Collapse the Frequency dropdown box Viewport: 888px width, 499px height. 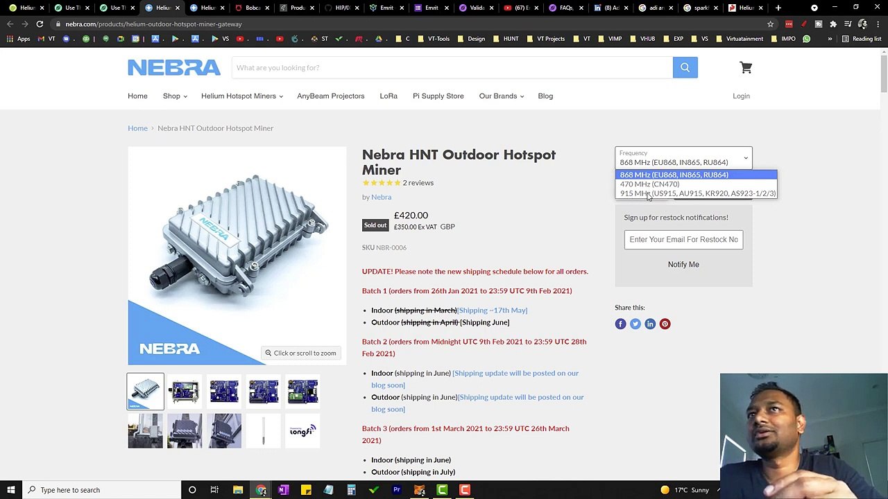[683, 158]
